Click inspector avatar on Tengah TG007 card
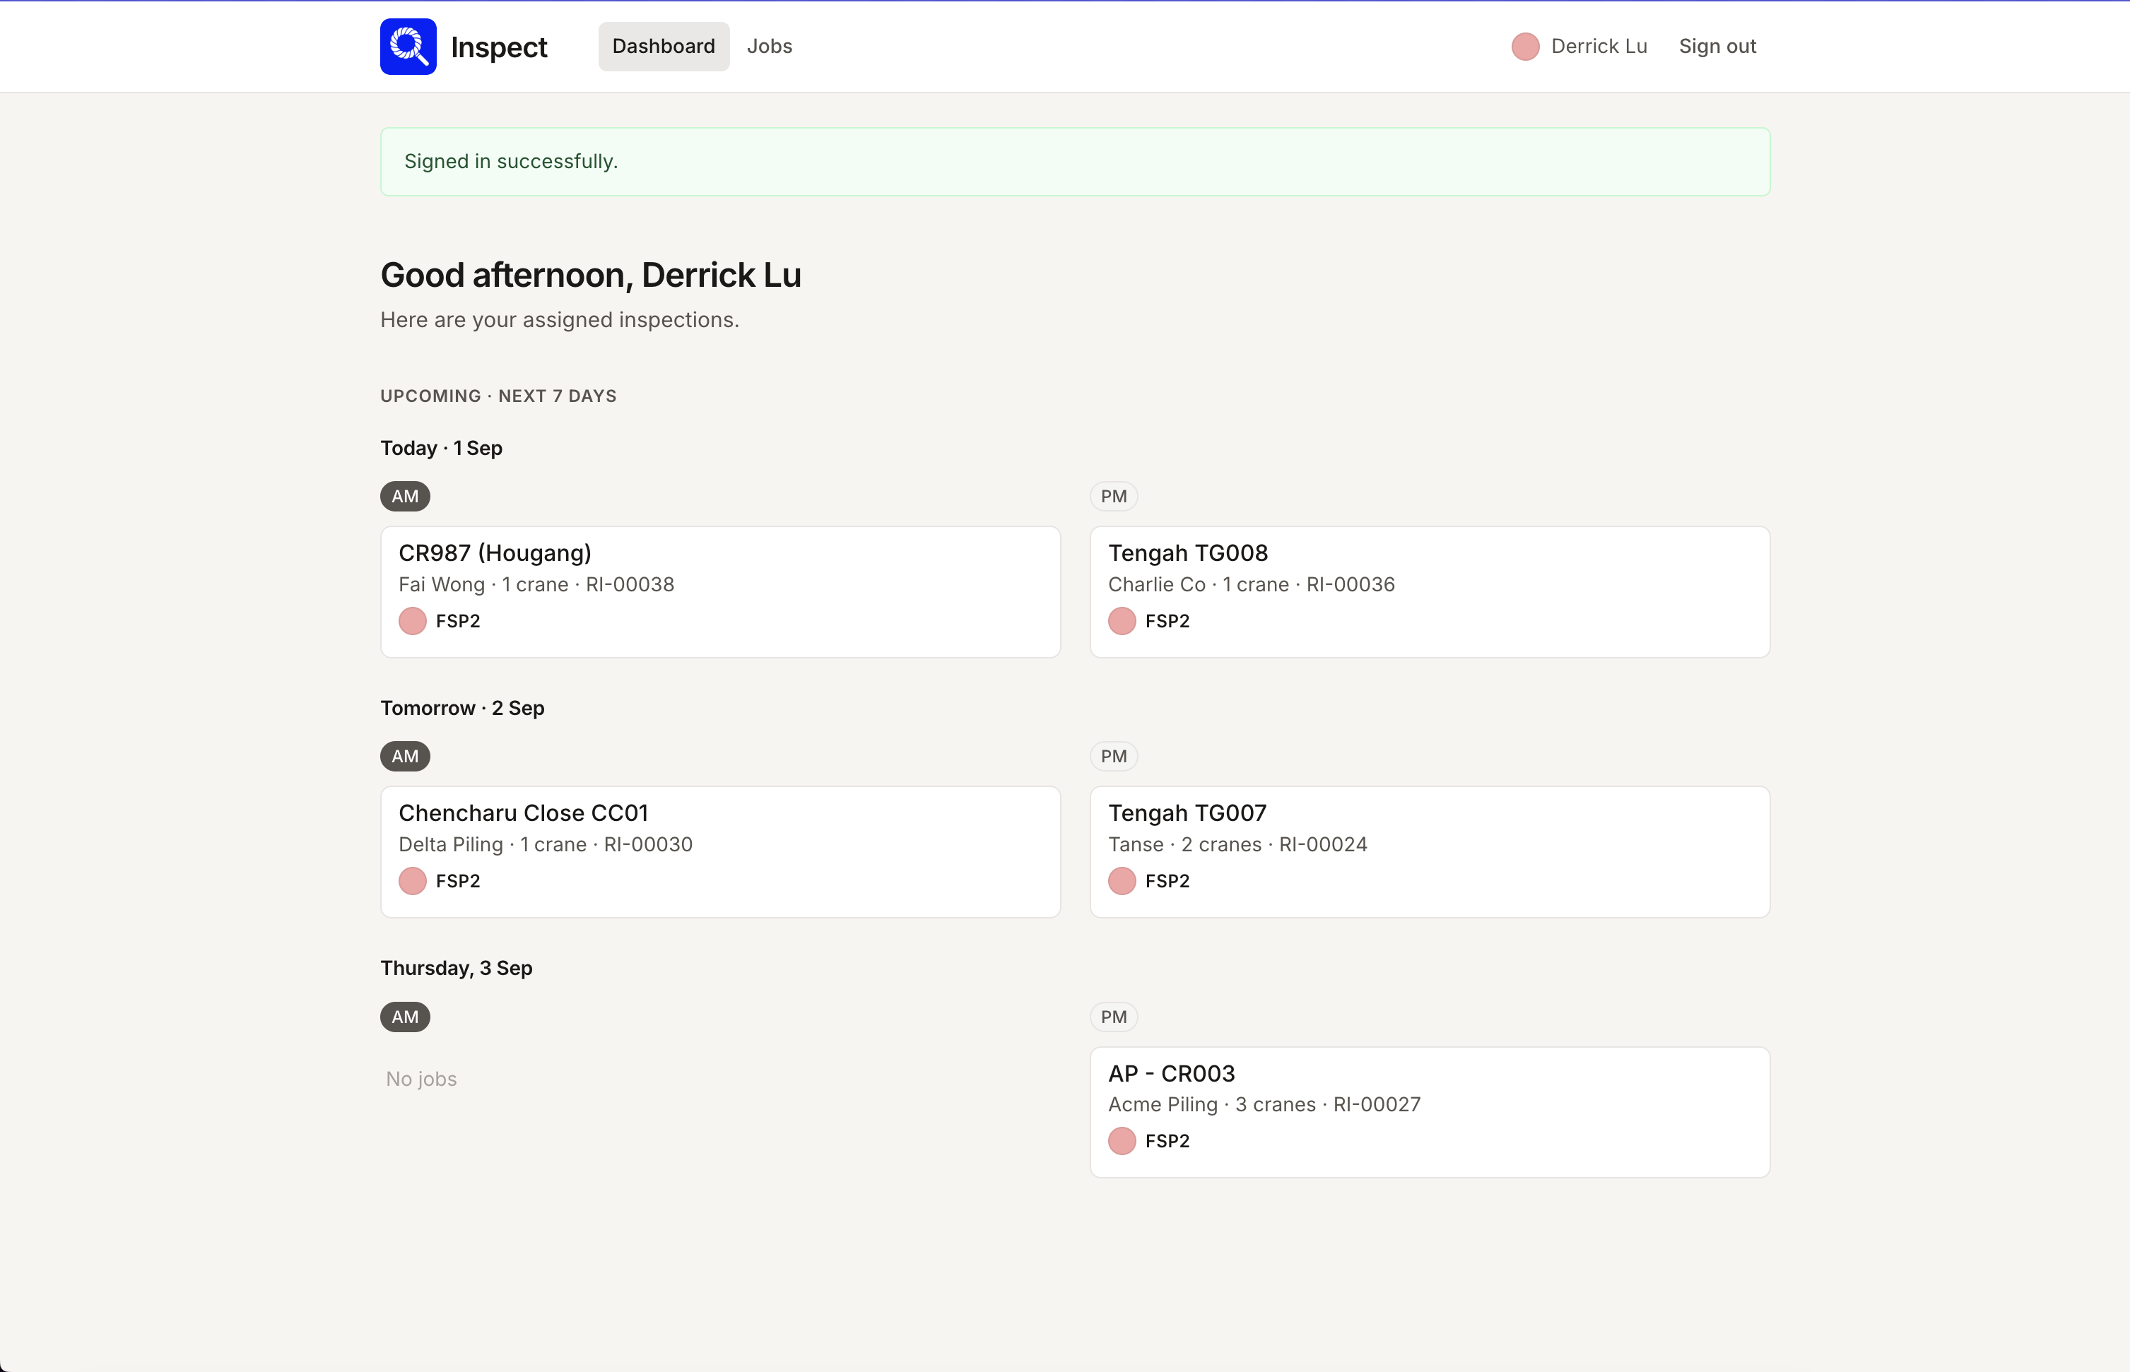 tap(1122, 881)
